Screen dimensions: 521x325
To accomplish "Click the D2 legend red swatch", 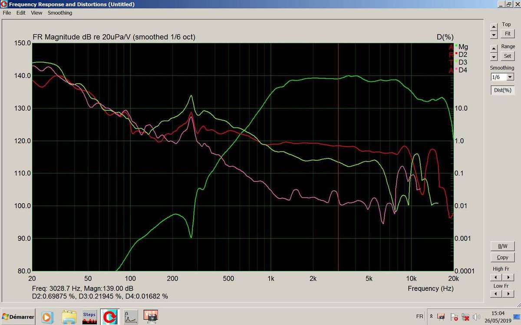I will (x=456, y=54).
